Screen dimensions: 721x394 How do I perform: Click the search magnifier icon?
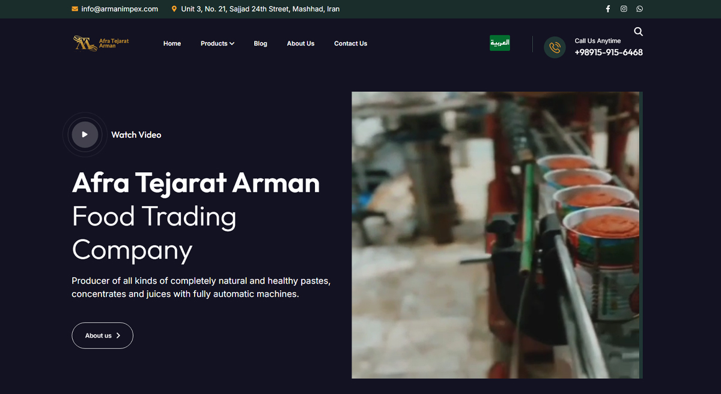(638, 32)
